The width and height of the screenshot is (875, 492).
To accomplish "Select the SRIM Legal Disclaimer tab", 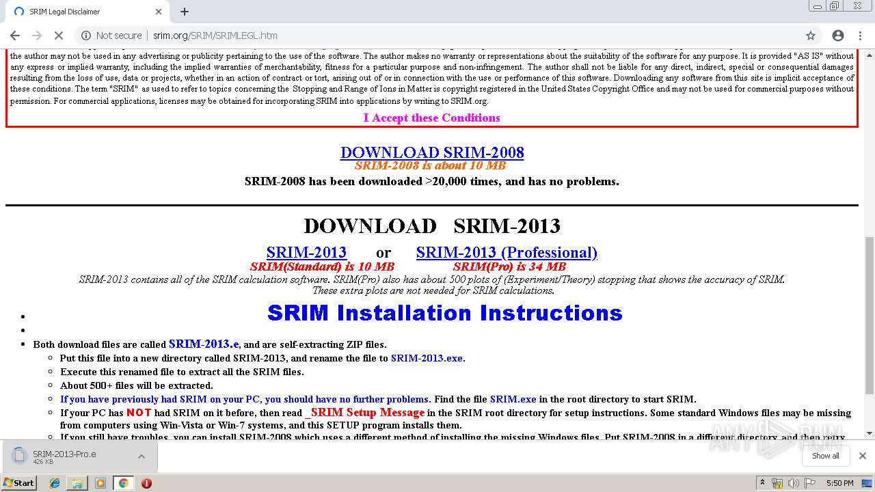I will pyautogui.click(x=86, y=12).
